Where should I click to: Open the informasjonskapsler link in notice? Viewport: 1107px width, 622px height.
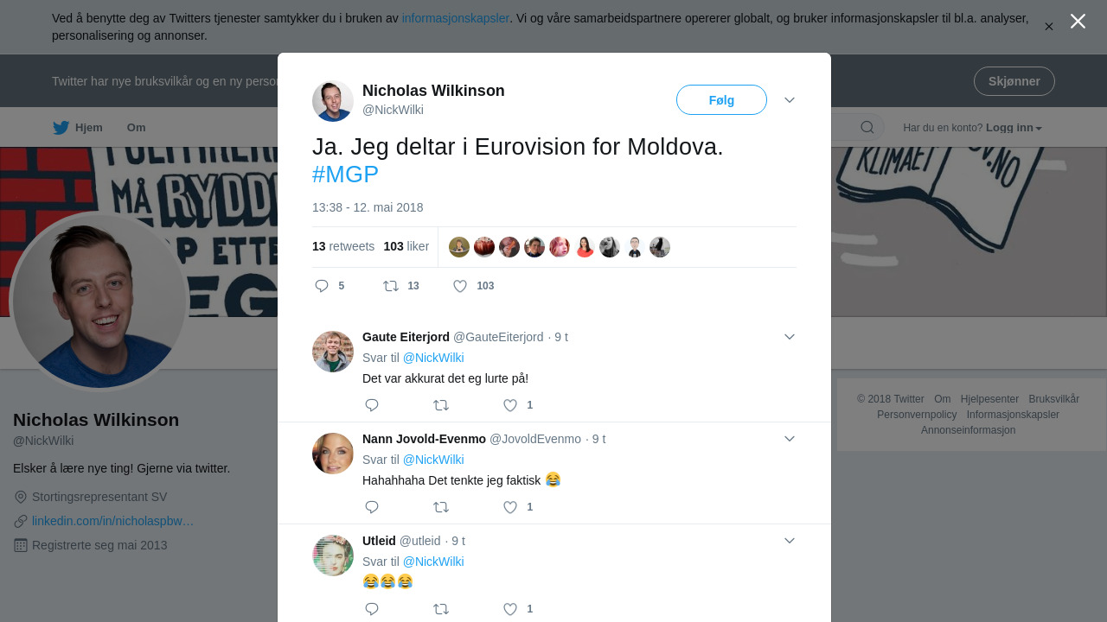pos(456,18)
